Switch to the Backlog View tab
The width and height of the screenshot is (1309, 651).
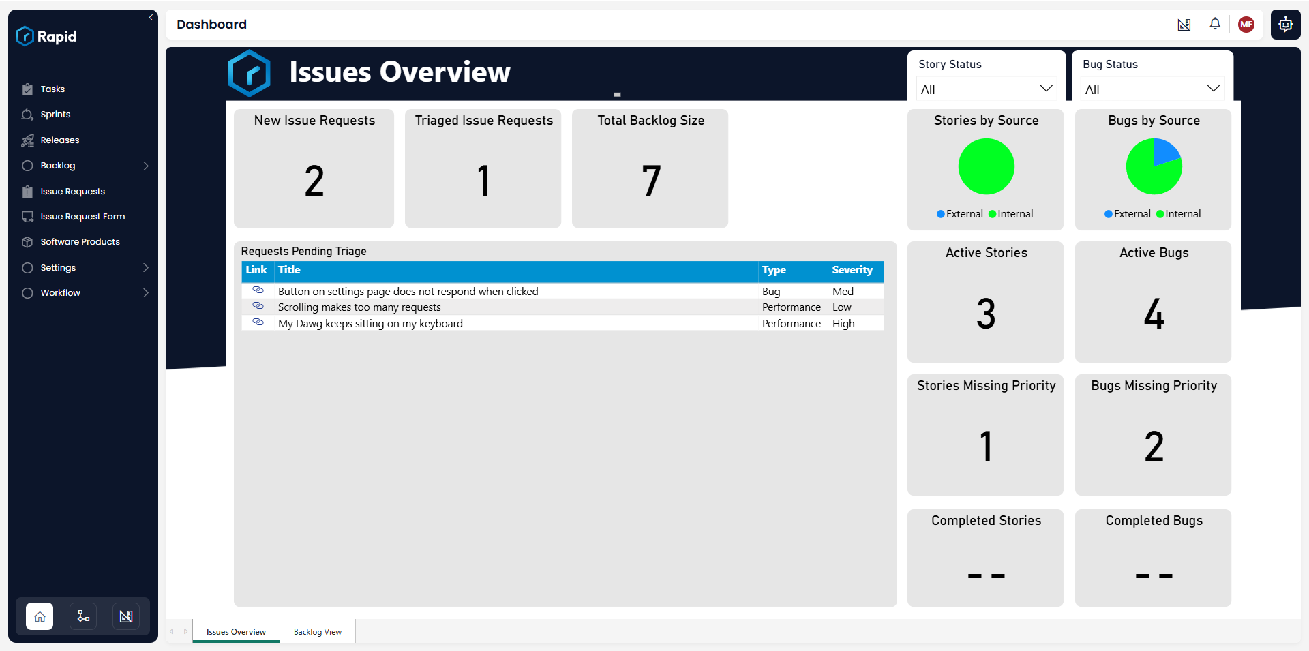[318, 631]
